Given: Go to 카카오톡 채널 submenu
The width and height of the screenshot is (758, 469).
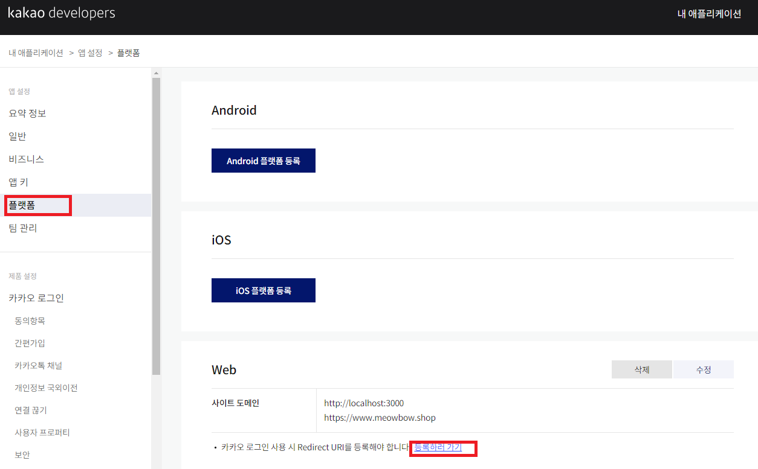Looking at the screenshot, I should [38, 365].
